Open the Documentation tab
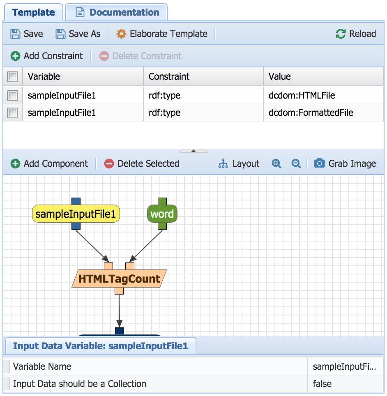Viewport: 387px width, 396px height. pyautogui.click(x=117, y=12)
